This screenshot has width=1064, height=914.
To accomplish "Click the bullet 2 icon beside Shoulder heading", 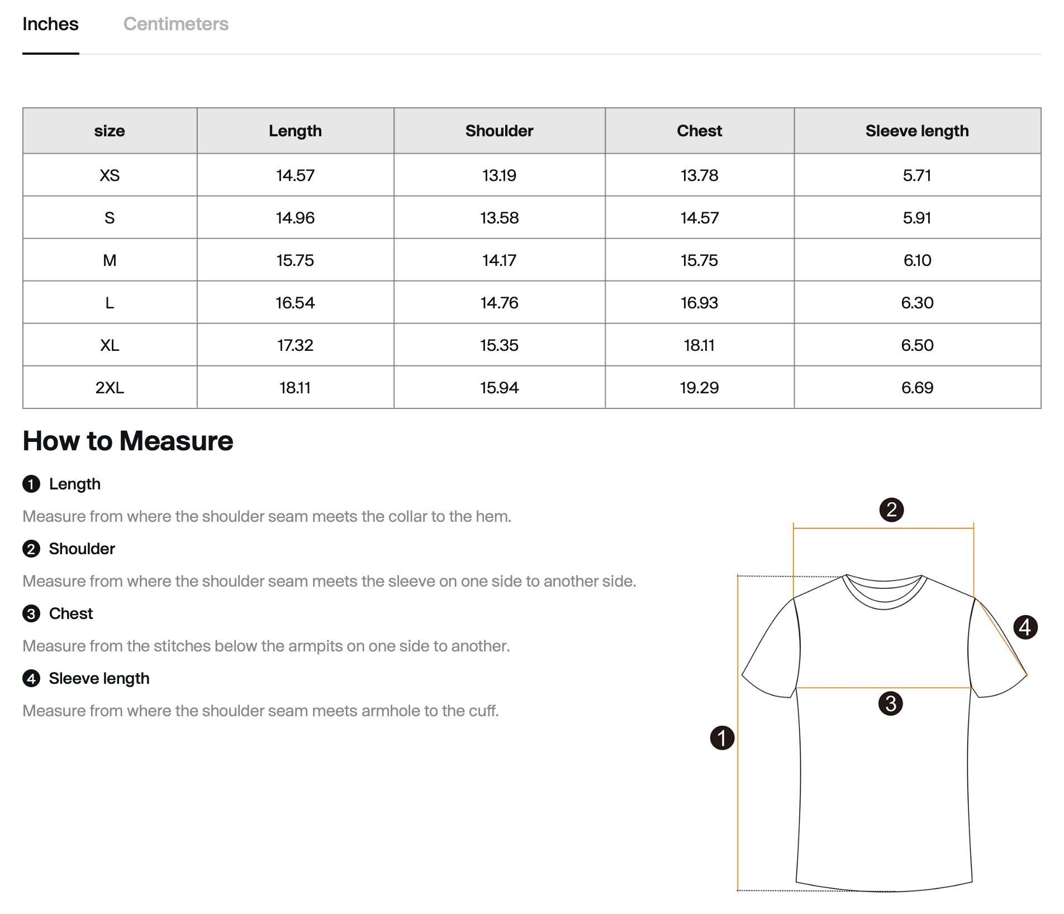I will (31, 549).
